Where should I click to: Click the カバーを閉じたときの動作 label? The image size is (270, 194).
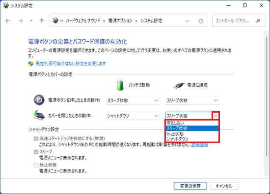pyautogui.click(x=70, y=116)
